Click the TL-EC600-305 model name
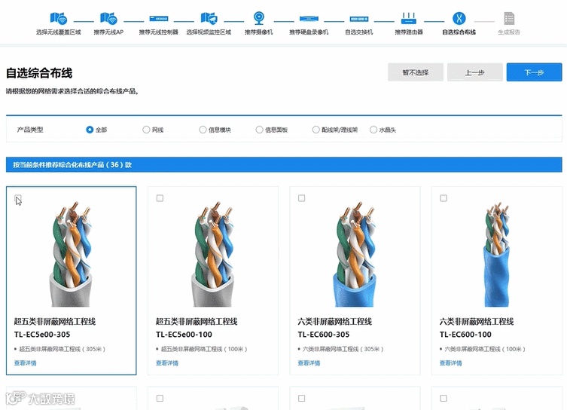Screen dimensions: 567x410 [x=324, y=335]
